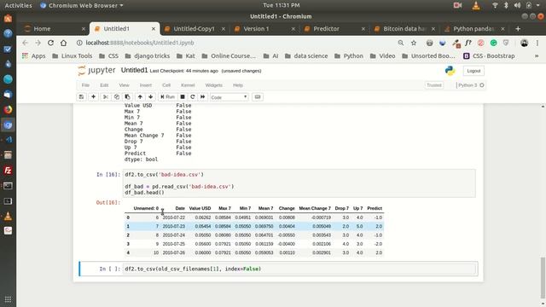The width and height of the screenshot is (546, 307).
Task: Open the command palette keyboard icon
Action: click(258, 97)
